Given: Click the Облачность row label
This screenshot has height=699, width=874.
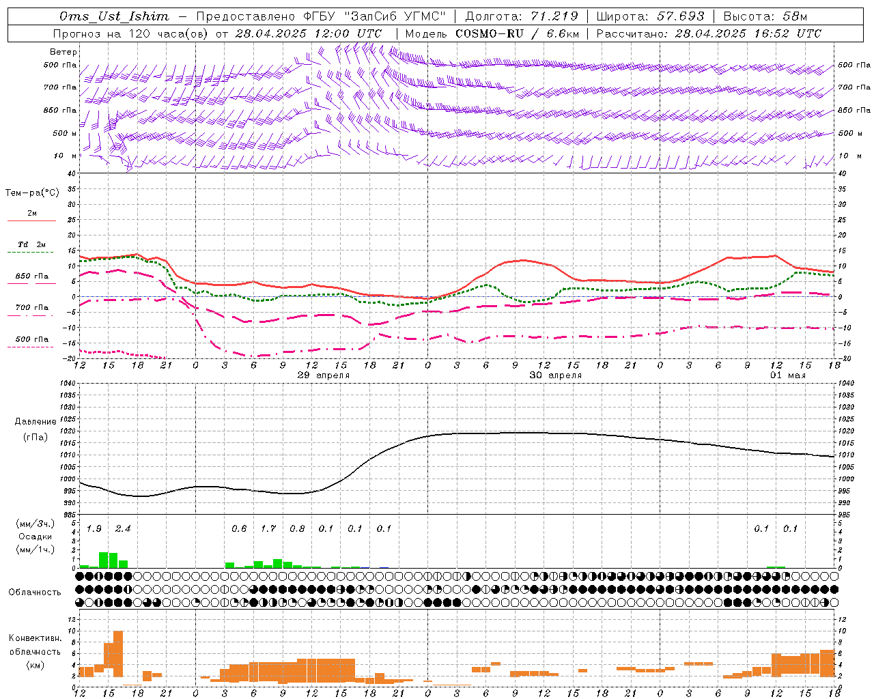Looking at the screenshot, I should 35,593.
